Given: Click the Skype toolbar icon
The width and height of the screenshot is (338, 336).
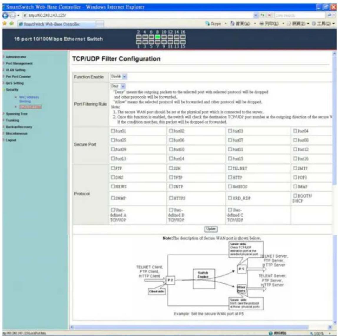Looking at the screenshot, I should pos(207,24).
